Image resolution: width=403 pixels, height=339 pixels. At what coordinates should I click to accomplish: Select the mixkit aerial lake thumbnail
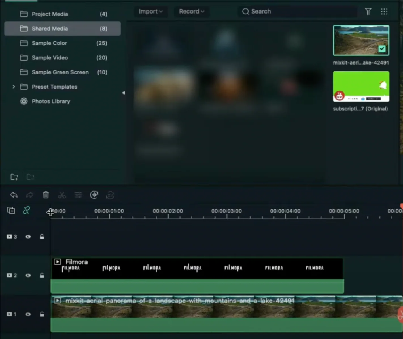click(x=361, y=40)
